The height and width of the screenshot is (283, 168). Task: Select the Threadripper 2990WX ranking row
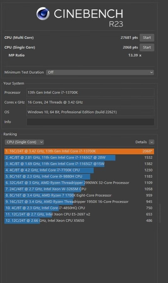click(x=79, y=183)
